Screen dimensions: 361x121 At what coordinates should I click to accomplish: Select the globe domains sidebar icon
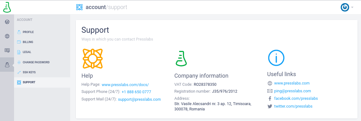(7, 36)
